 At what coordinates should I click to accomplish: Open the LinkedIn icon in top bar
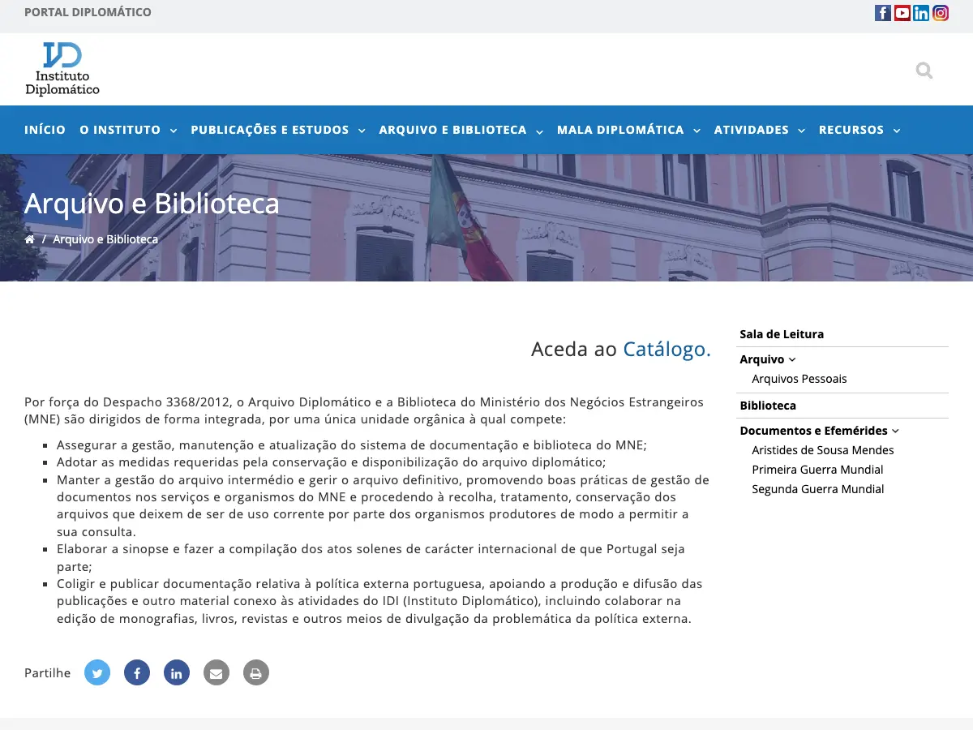point(921,13)
